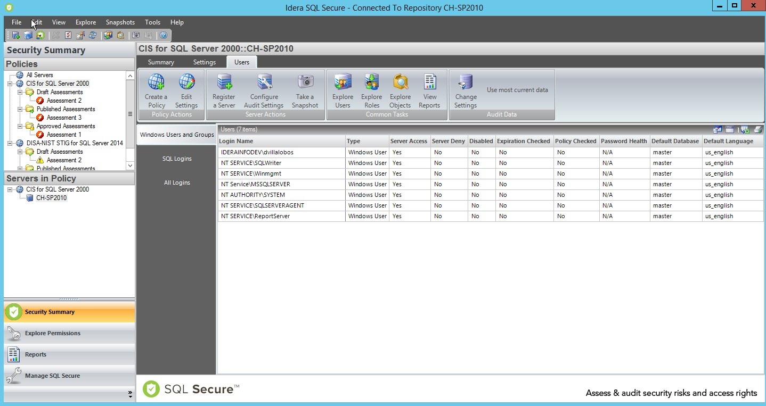Screen dimensions: 766x406
Task: Open the View menu
Action: 59,22
